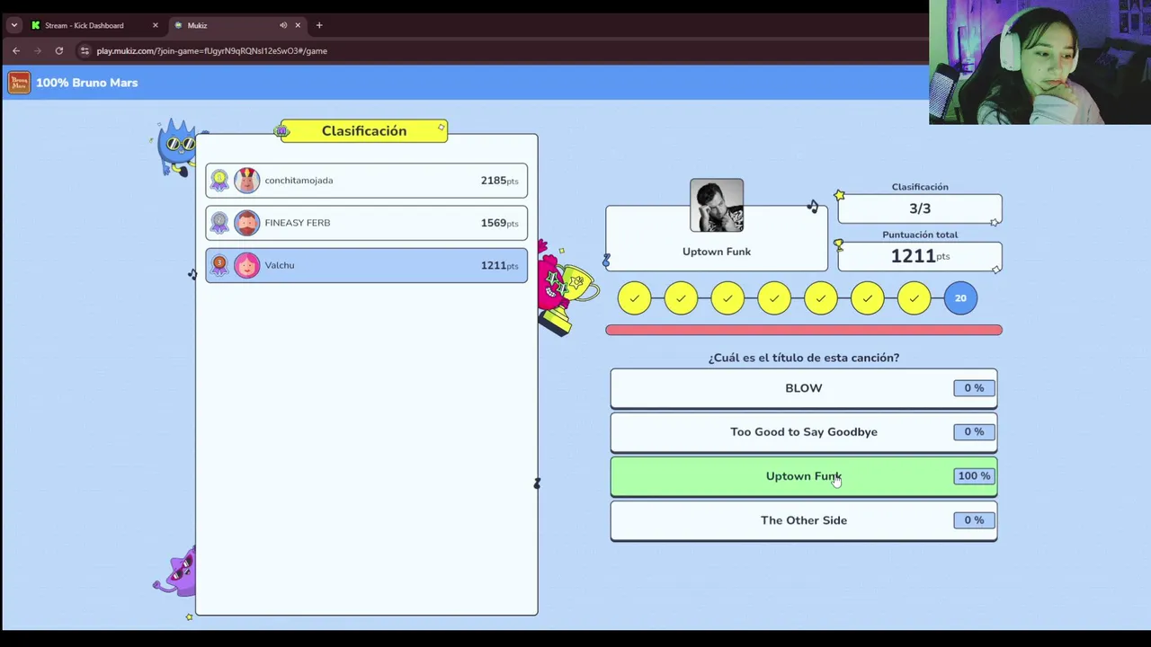Click the conchitamojada avatar
The image size is (1151, 647).
246,181
